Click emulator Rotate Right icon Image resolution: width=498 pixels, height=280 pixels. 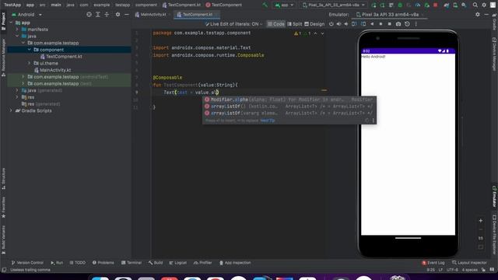[x=363, y=24]
